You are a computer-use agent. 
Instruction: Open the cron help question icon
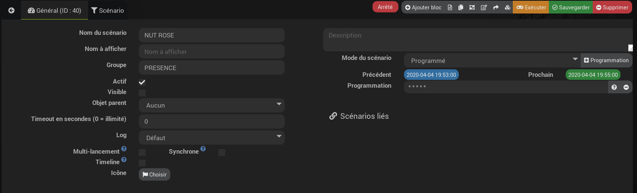(x=614, y=87)
